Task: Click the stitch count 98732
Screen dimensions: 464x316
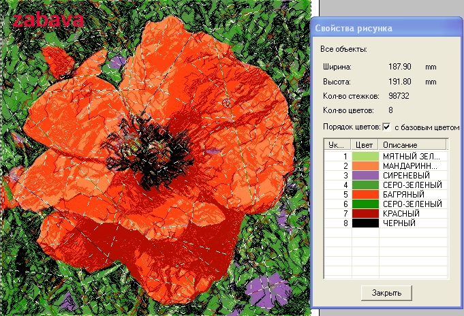Action: (x=399, y=96)
